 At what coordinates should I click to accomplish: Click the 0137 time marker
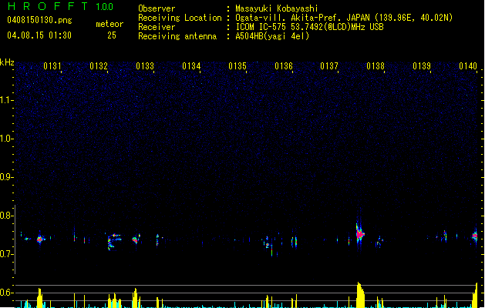[329, 66]
